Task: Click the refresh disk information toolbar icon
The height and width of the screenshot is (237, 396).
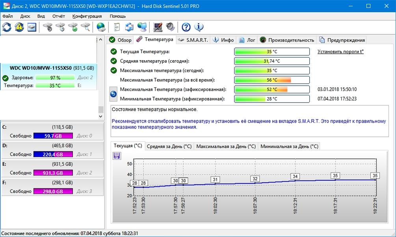Action: [x=7, y=27]
